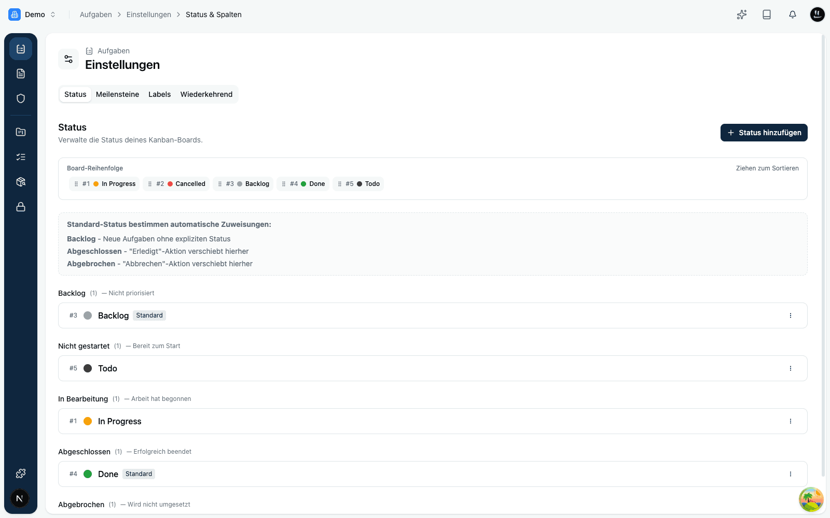Open the options menu for the Backlog status

coord(791,315)
